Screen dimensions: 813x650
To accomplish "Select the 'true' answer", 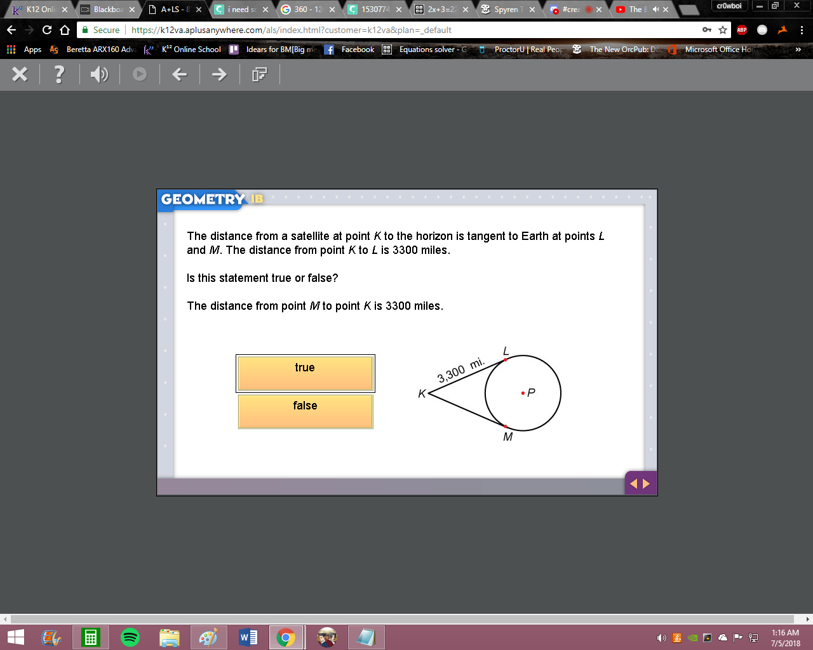I will click(x=306, y=373).
